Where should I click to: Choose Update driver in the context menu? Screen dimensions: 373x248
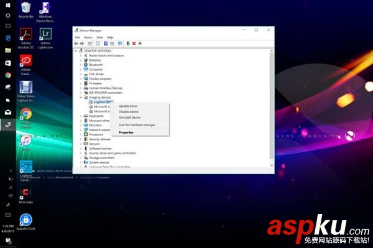(x=140, y=106)
